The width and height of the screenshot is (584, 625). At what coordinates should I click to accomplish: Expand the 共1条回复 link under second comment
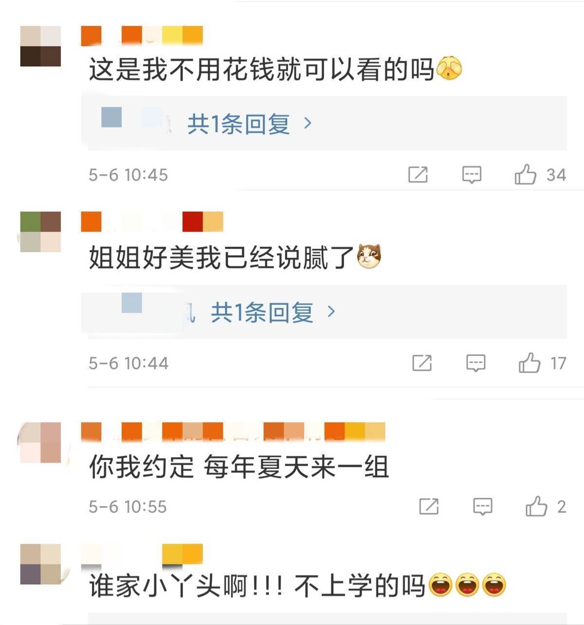coord(262,312)
